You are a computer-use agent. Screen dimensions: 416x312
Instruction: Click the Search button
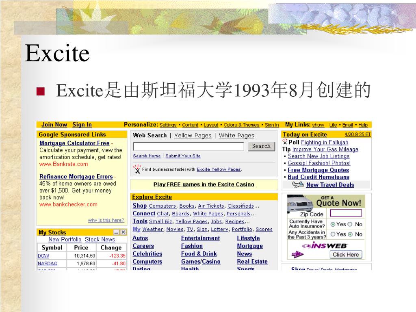click(261, 146)
